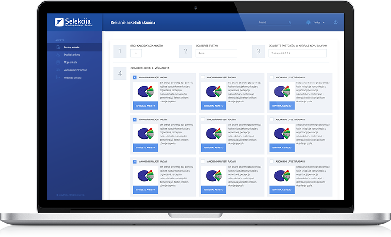Click Isprobaj anketu for top-row Rada III
Screen dimensions: 391x237
click(282, 106)
